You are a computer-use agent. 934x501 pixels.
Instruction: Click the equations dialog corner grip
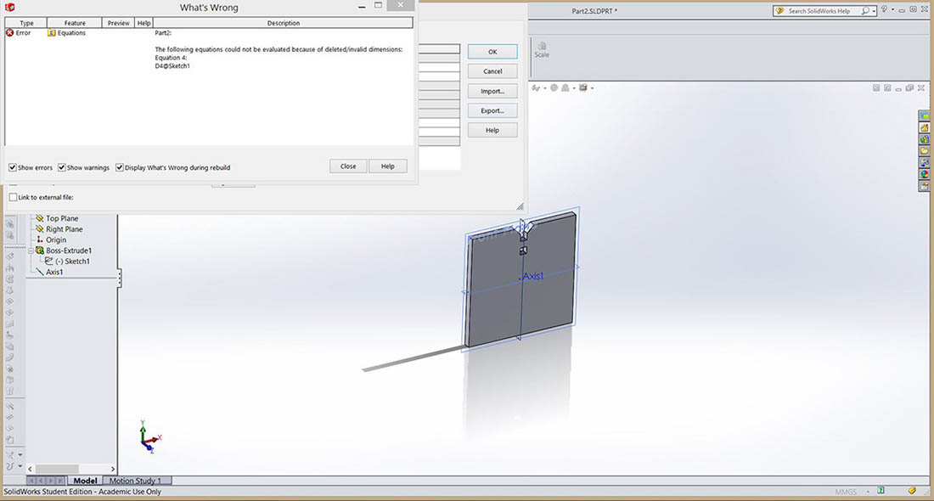click(520, 206)
